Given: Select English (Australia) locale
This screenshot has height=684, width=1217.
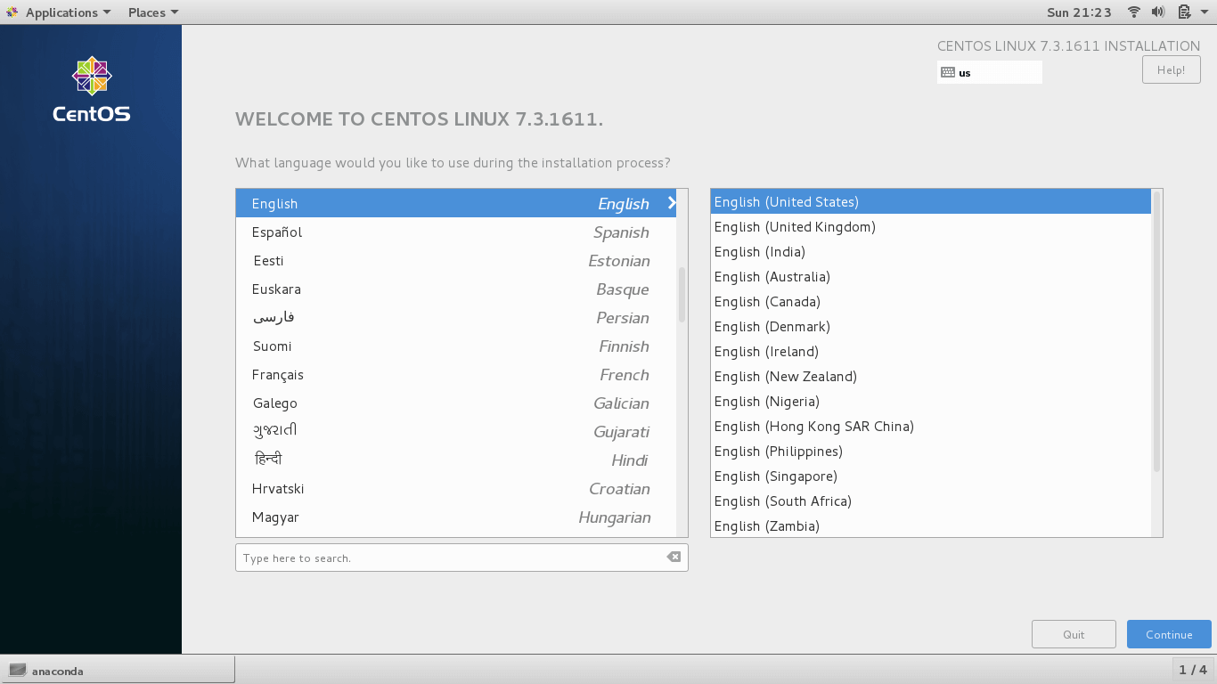Looking at the screenshot, I should coord(931,276).
